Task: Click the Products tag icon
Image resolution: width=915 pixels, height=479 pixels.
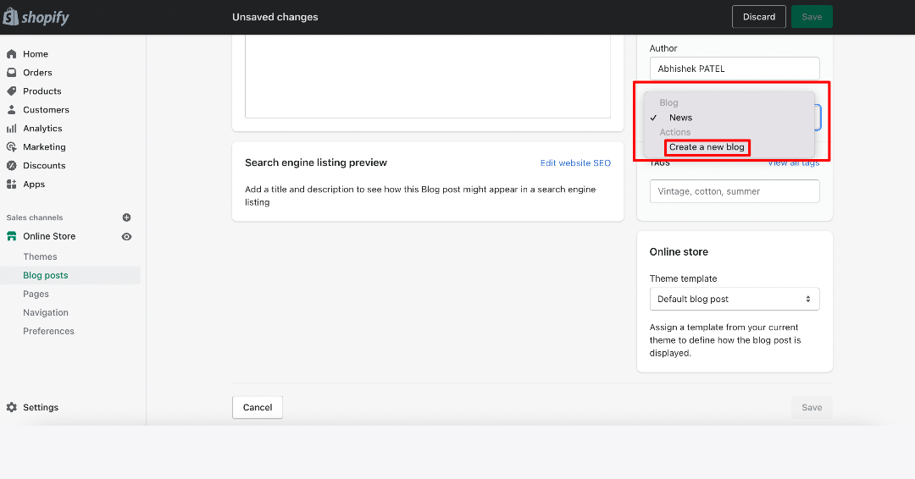Action: [11, 91]
